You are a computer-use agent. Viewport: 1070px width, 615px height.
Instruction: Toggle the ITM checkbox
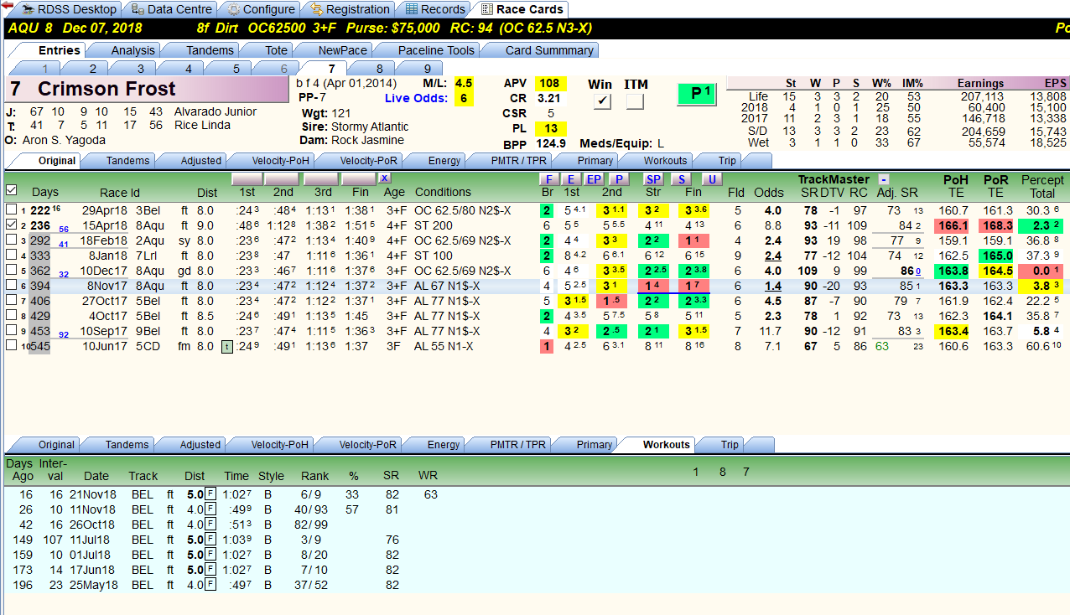[x=635, y=101]
